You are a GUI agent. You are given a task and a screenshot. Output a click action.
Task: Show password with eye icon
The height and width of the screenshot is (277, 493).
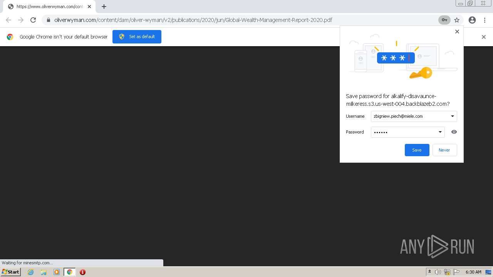[454, 132]
